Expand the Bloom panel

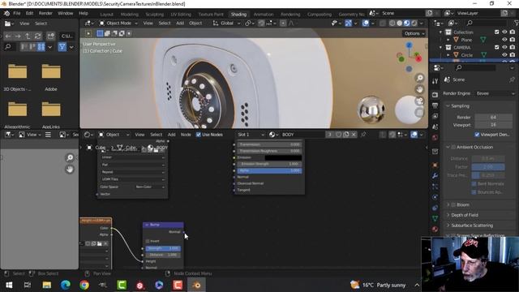[448, 205]
